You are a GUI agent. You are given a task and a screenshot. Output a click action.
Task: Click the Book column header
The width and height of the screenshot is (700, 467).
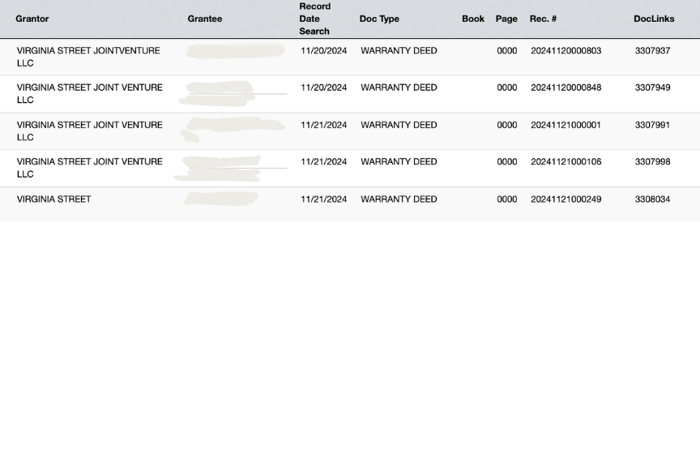coord(473,19)
